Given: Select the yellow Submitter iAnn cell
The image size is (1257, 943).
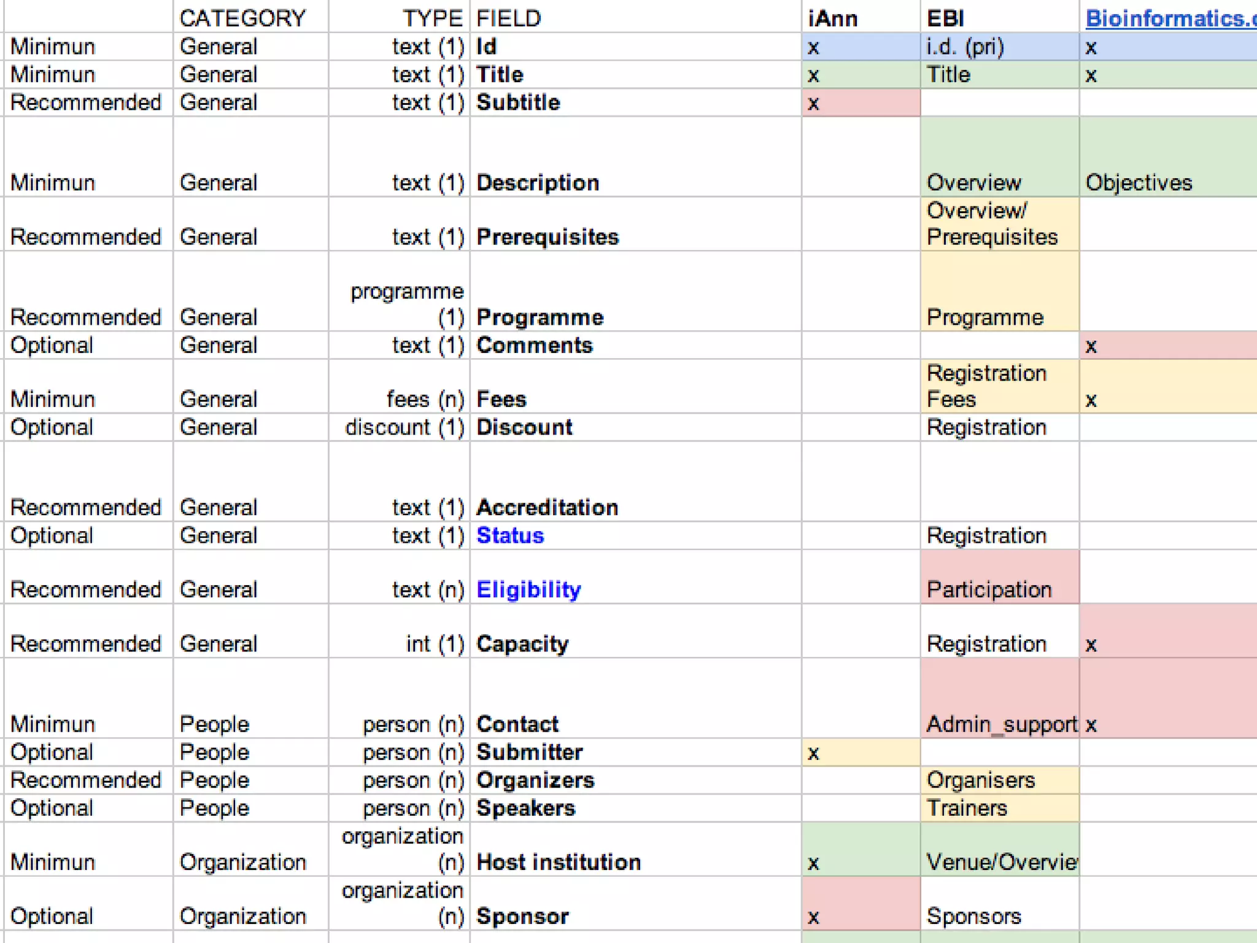Looking at the screenshot, I should tap(861, 752).
